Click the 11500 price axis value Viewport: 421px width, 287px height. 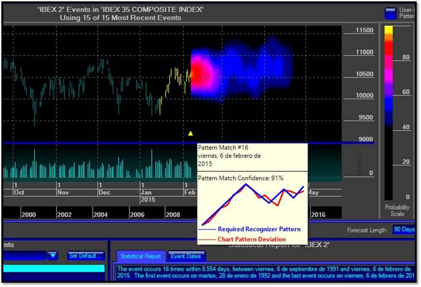point(364,30)
